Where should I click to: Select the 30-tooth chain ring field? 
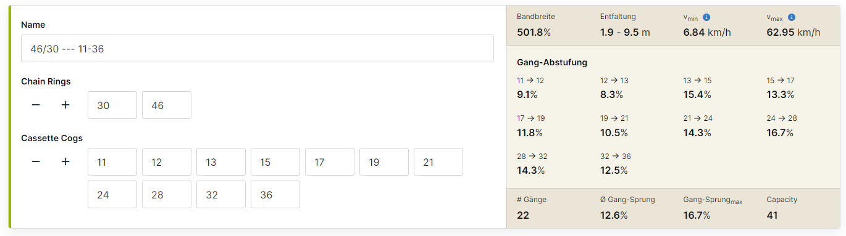pos(112,105)
